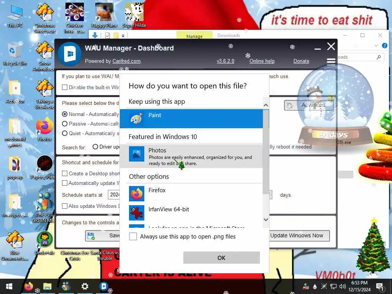392x294 pixels.
Task: Click the Donate link
Action: pos(301,61)
